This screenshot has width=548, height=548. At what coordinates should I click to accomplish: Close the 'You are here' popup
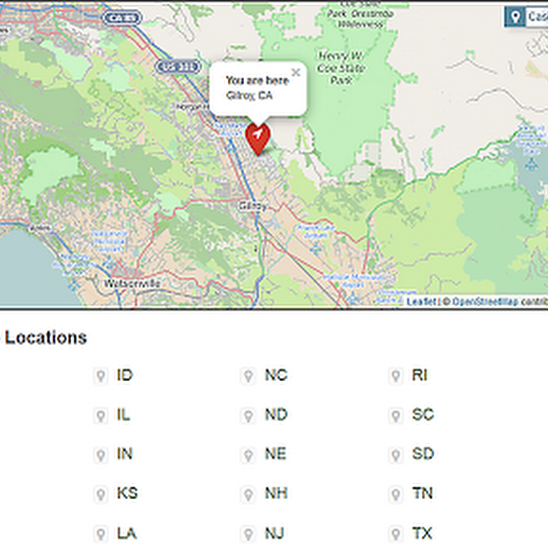click(x=296, y=73)
